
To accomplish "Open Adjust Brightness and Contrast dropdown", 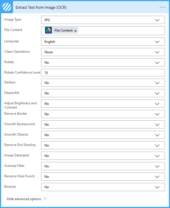I will click(103, 104).
